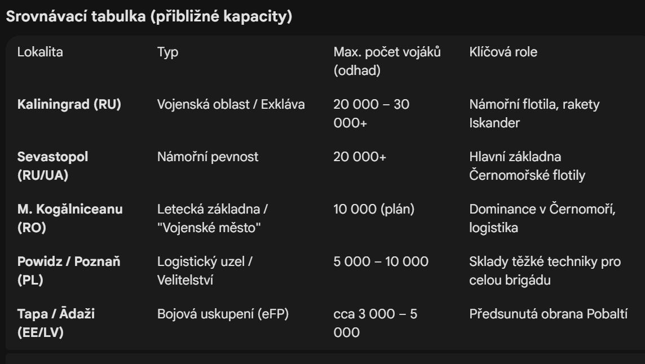Click the "M. Kogălniceanu (RO)" row label
The height and width of the screenshot is (364, 645).
pos(70,218)
